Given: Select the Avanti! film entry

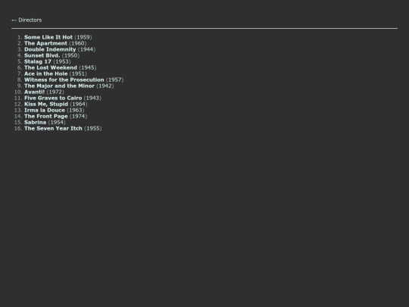Looking at the screenshot, I should (34, 92).
